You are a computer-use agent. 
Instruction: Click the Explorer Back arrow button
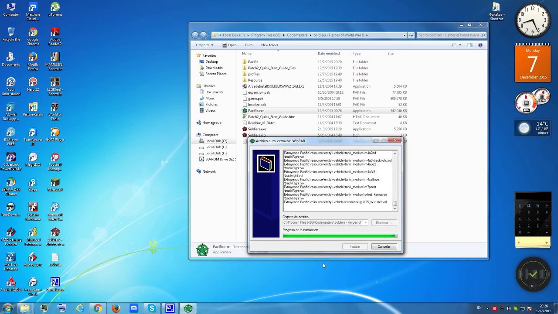pos(195,35)
